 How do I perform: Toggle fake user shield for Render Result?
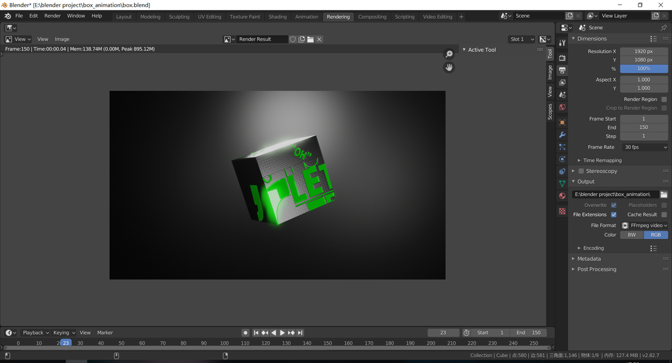coord(293,39)
